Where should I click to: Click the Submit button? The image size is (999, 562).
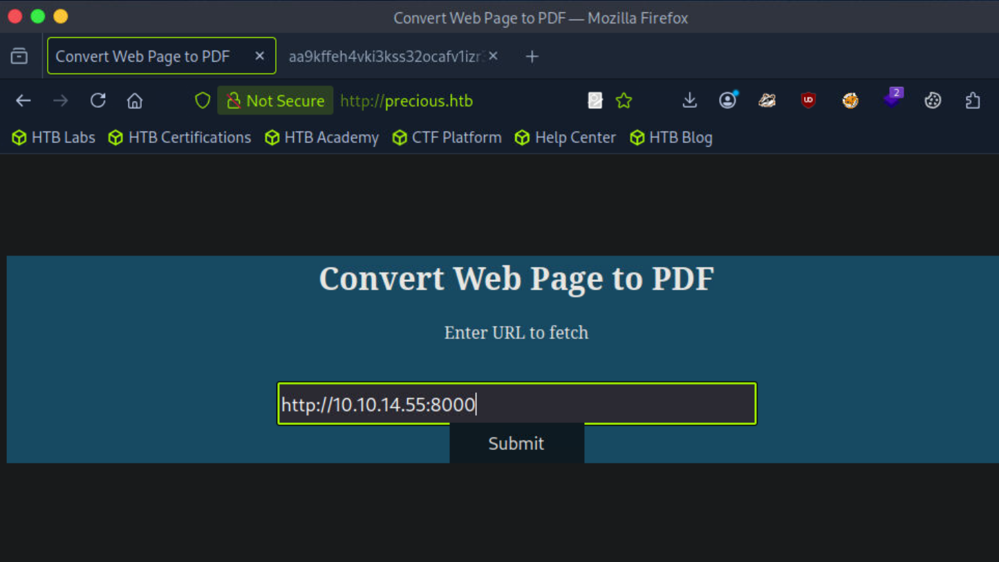[516, 444]
